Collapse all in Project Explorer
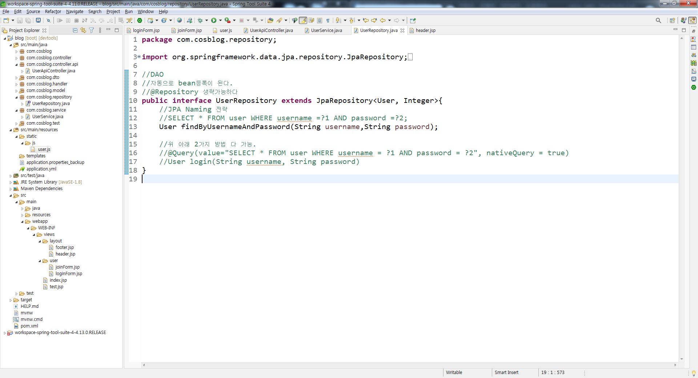 coord(75,30)
